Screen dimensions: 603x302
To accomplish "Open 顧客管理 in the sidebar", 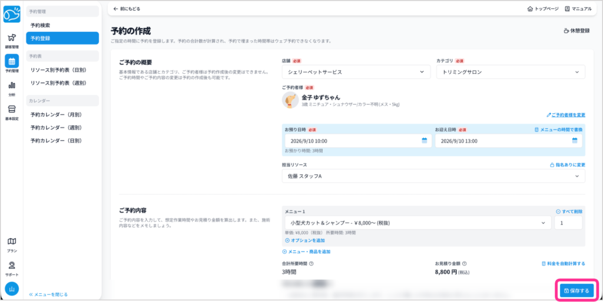I will tap(12, 41).
